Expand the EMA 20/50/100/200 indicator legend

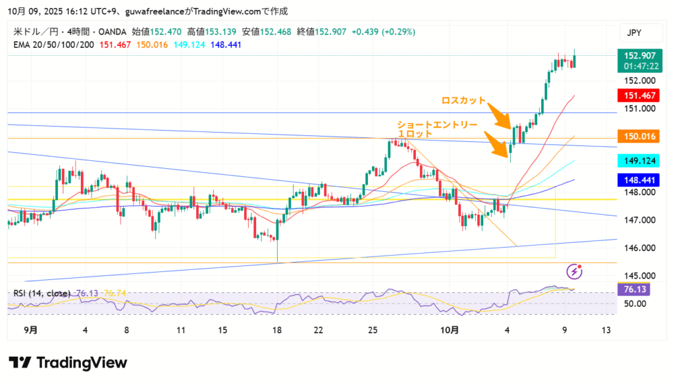[x=54, y=45]
